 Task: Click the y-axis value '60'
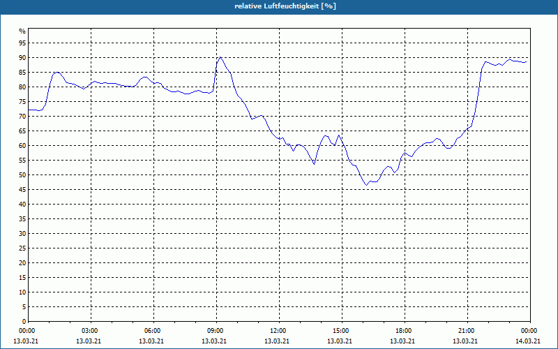point(22,146)
